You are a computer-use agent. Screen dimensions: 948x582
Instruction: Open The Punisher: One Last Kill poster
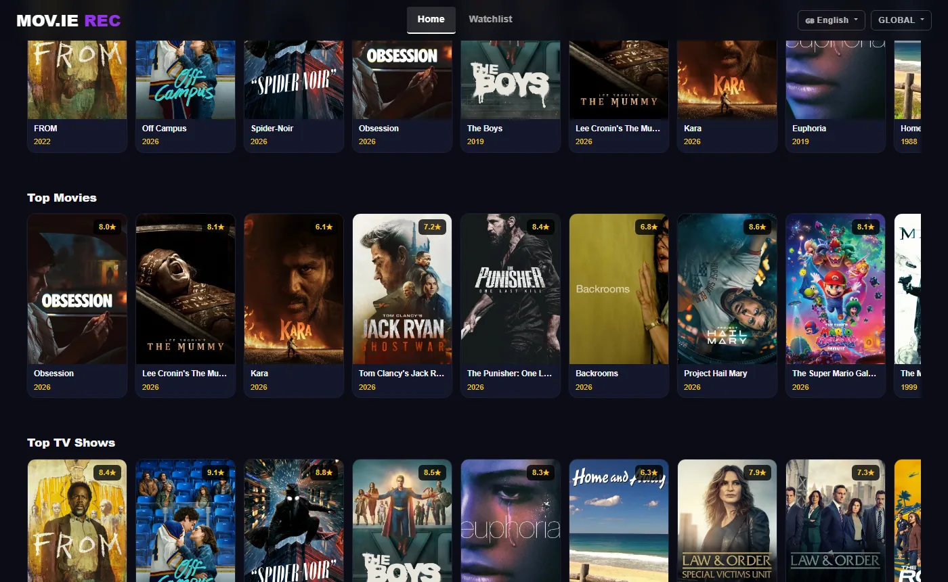tap(511, 289)
